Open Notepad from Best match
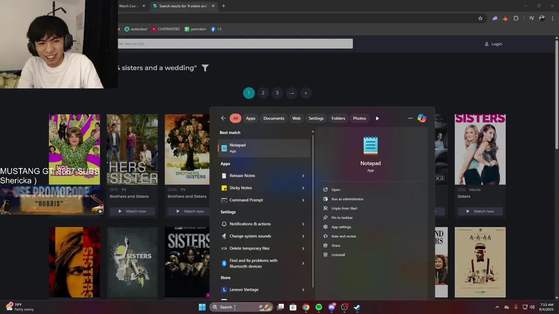Image resolution: width=559 pixels, height=314 pixels. click(264, 148)
